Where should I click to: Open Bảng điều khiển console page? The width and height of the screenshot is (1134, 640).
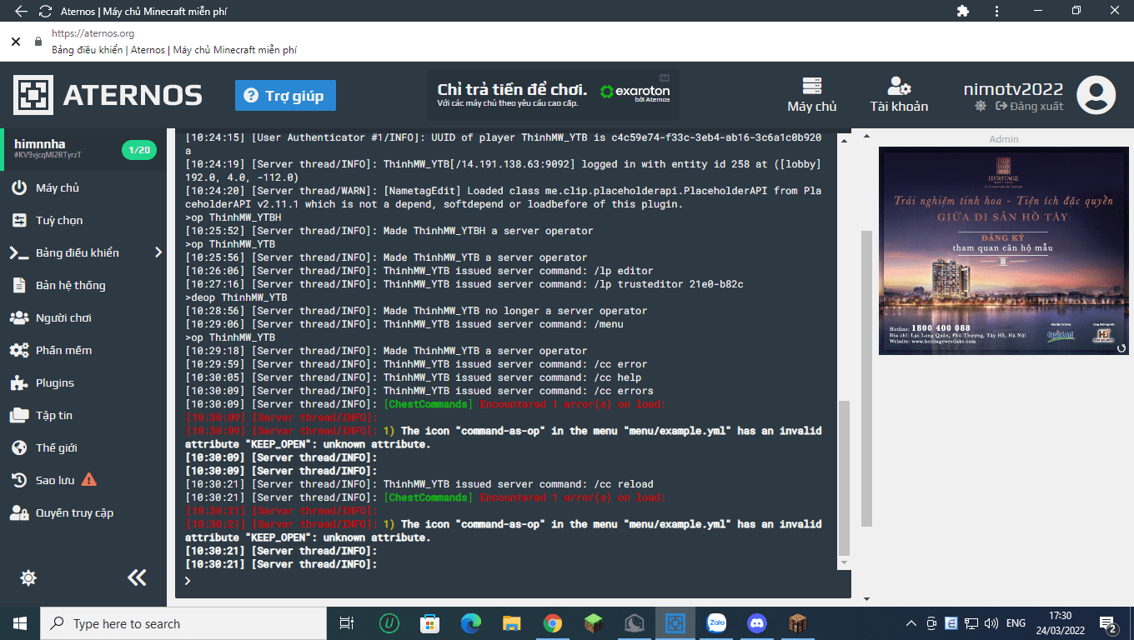coord(78,252)
